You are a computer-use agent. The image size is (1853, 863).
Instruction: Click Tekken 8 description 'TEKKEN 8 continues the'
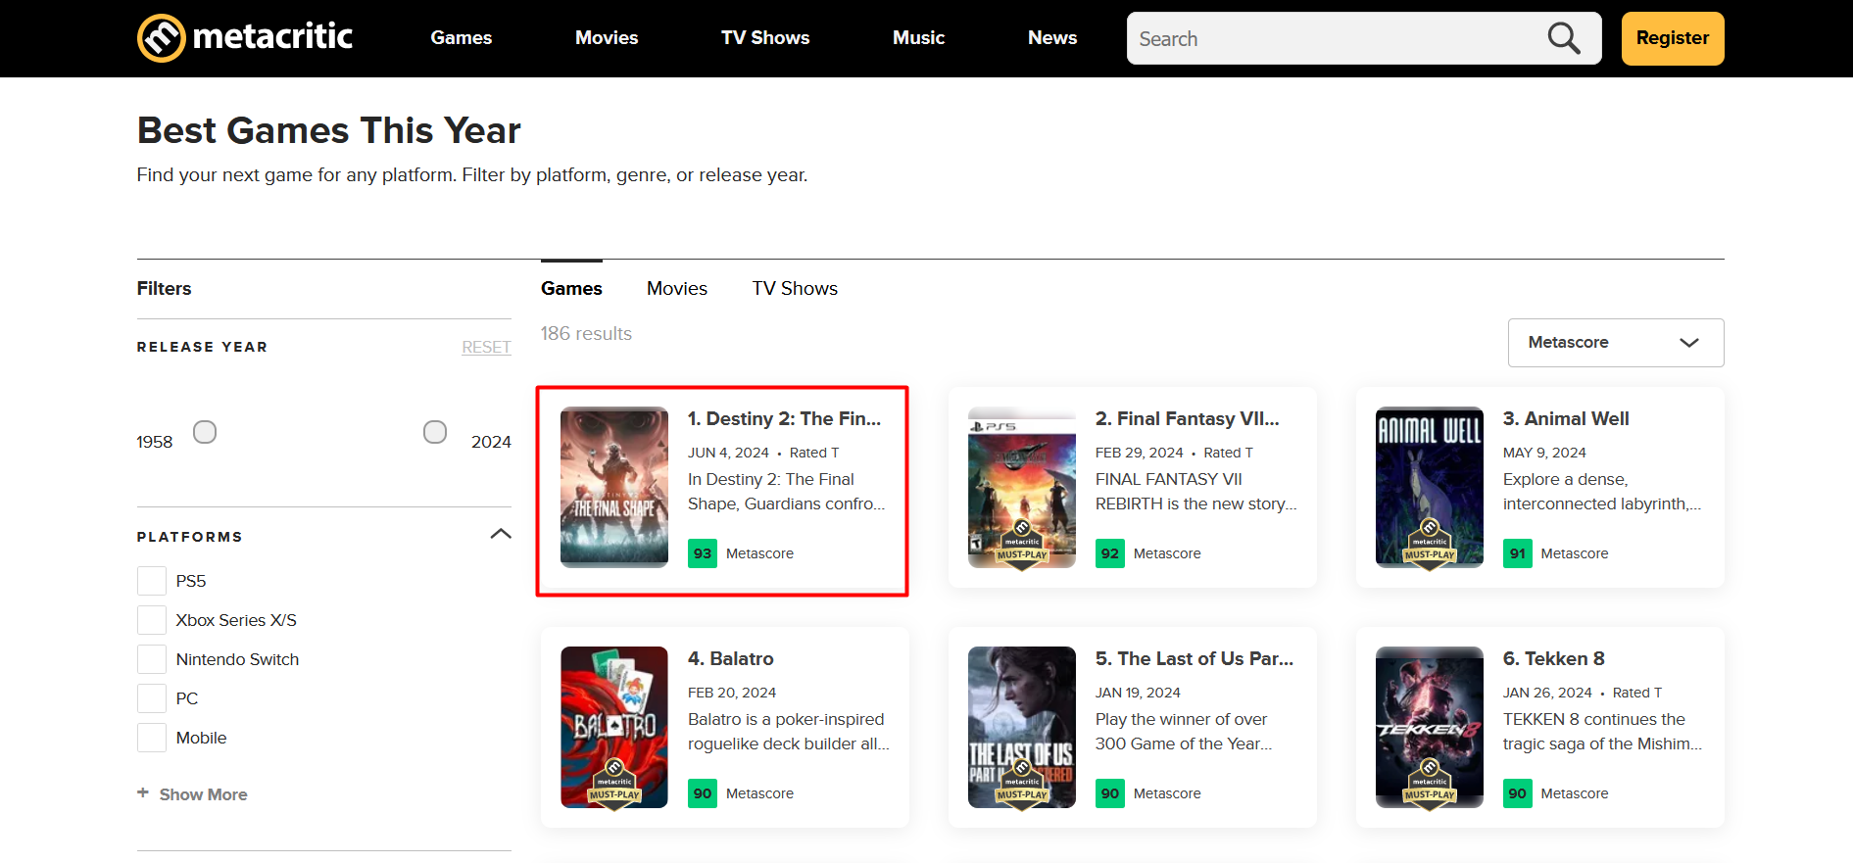pos(1594,720)
